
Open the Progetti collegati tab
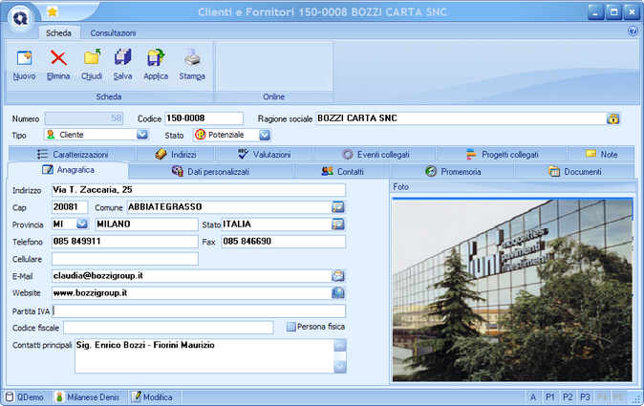click(x=502, y=155)
